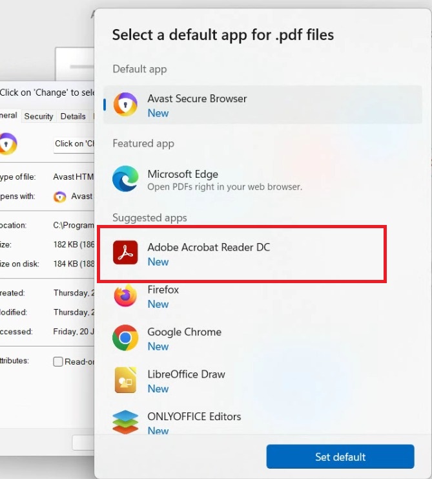Open the Security tab in Properties
The width and height of the screenshot is (432, 479).
tap(39, 116)
